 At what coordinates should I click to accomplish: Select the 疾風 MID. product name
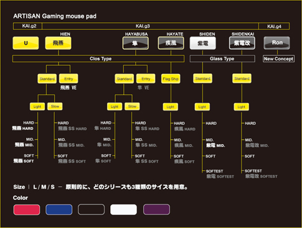point(184,145)
